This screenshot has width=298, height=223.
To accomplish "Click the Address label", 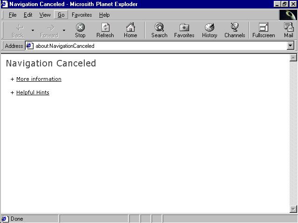I will [x=14, y=46].
